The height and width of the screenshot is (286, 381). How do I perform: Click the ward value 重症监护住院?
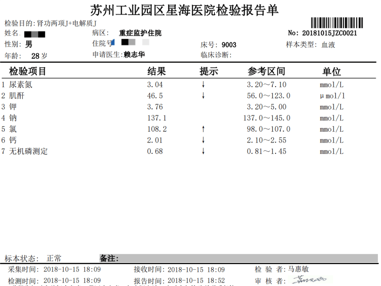coord(140,33)
